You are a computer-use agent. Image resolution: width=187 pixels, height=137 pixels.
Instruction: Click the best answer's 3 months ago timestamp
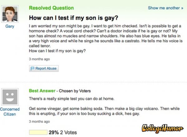(x=39, y=121)
